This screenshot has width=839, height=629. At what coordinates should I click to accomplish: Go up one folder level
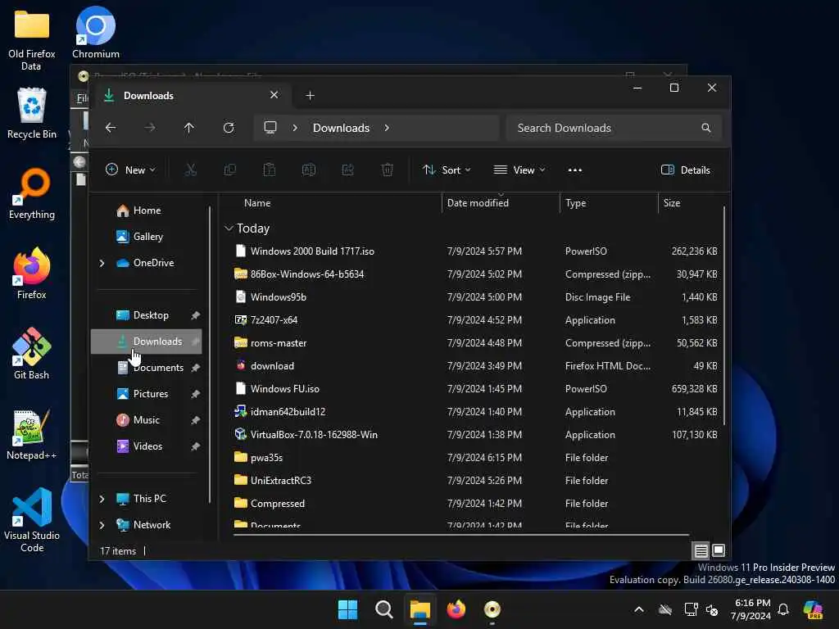click(x=189, y=128)
